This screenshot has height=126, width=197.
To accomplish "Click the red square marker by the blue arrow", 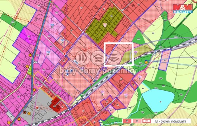I will (x=65, y=54).
